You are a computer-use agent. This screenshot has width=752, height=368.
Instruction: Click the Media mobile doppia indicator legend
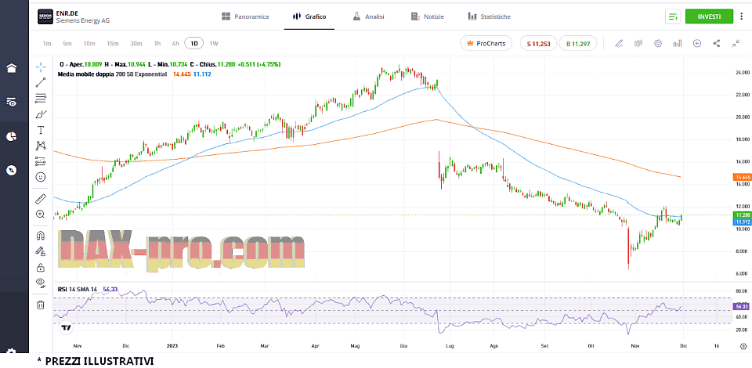[x=112, y=74]
